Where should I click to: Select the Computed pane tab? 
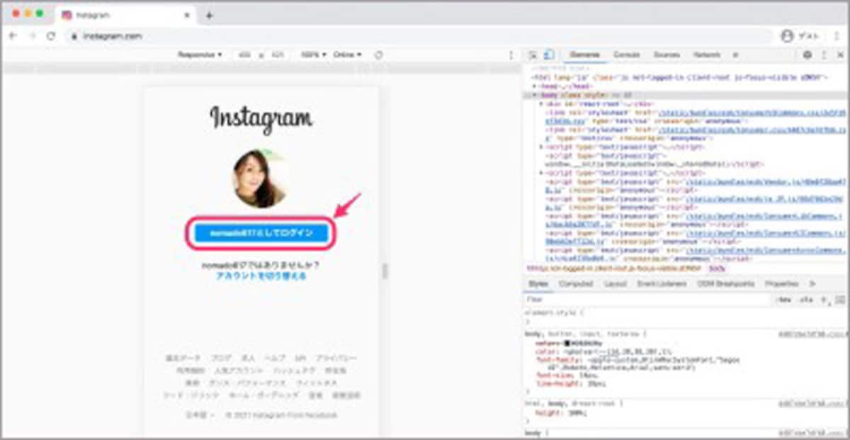[x=575, y=283]
